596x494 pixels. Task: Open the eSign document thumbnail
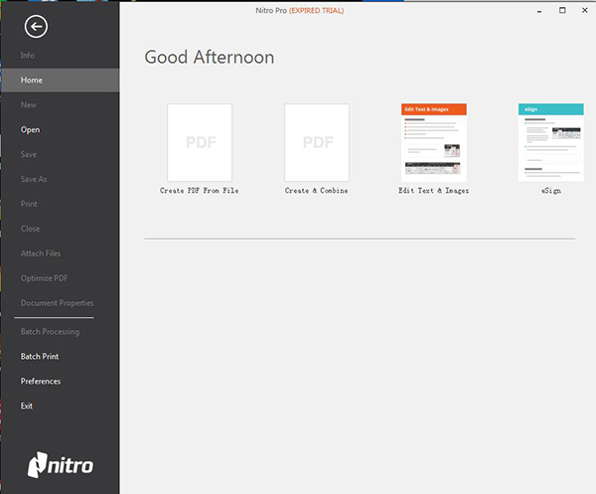[550, 142]
